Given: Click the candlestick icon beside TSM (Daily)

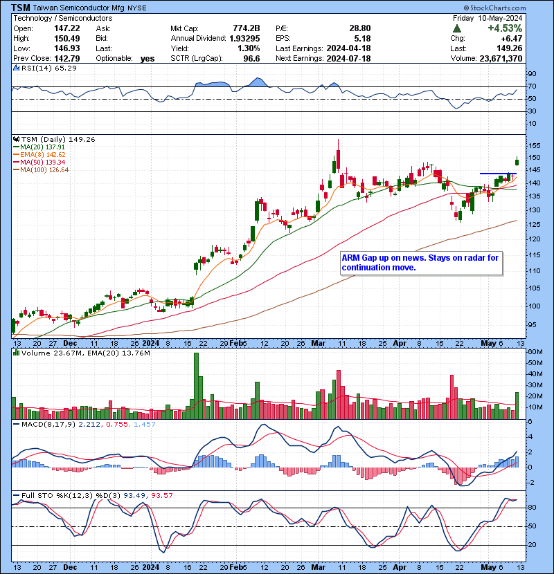Looking at the screenshot, I should [16, 139].
